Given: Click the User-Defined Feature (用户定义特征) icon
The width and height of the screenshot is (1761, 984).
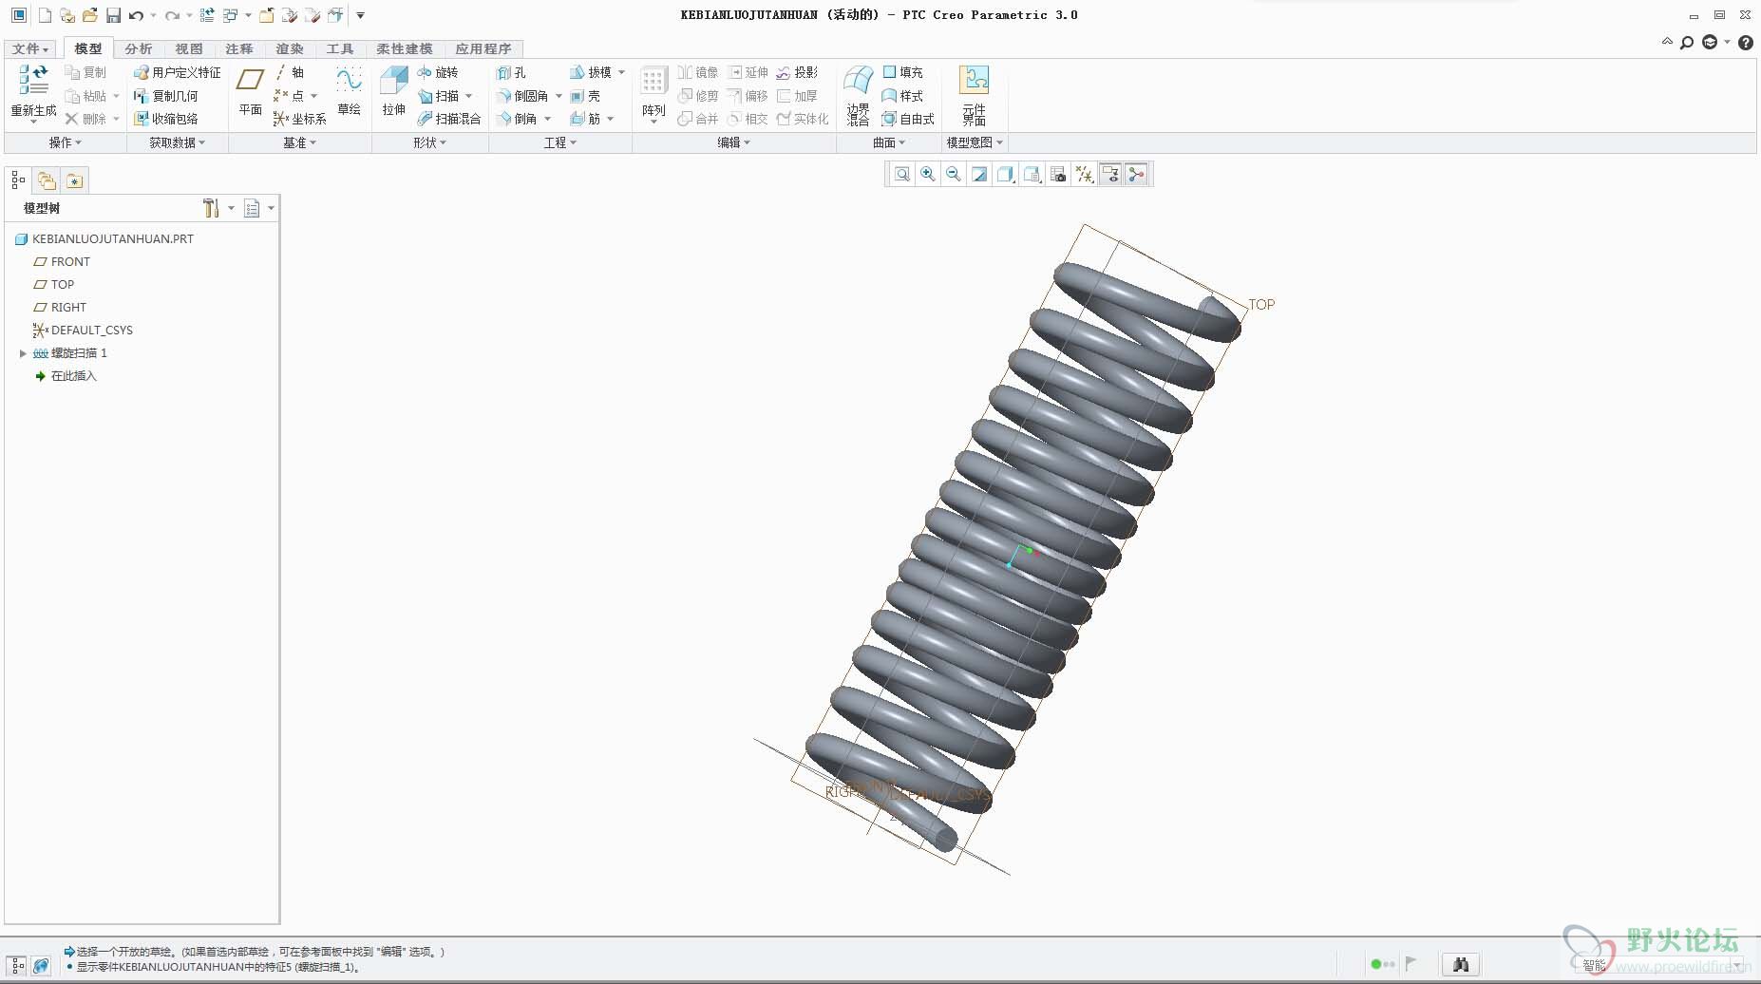Looking at the screenshot, I should click(x=177, y=72).
